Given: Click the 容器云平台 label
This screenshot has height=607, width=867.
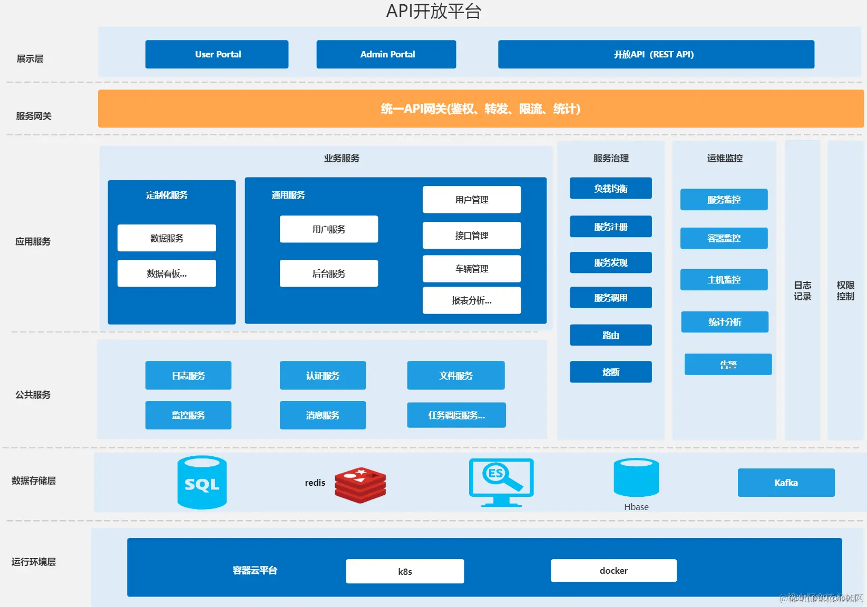Looking at the screenshot, I should 255,570.
